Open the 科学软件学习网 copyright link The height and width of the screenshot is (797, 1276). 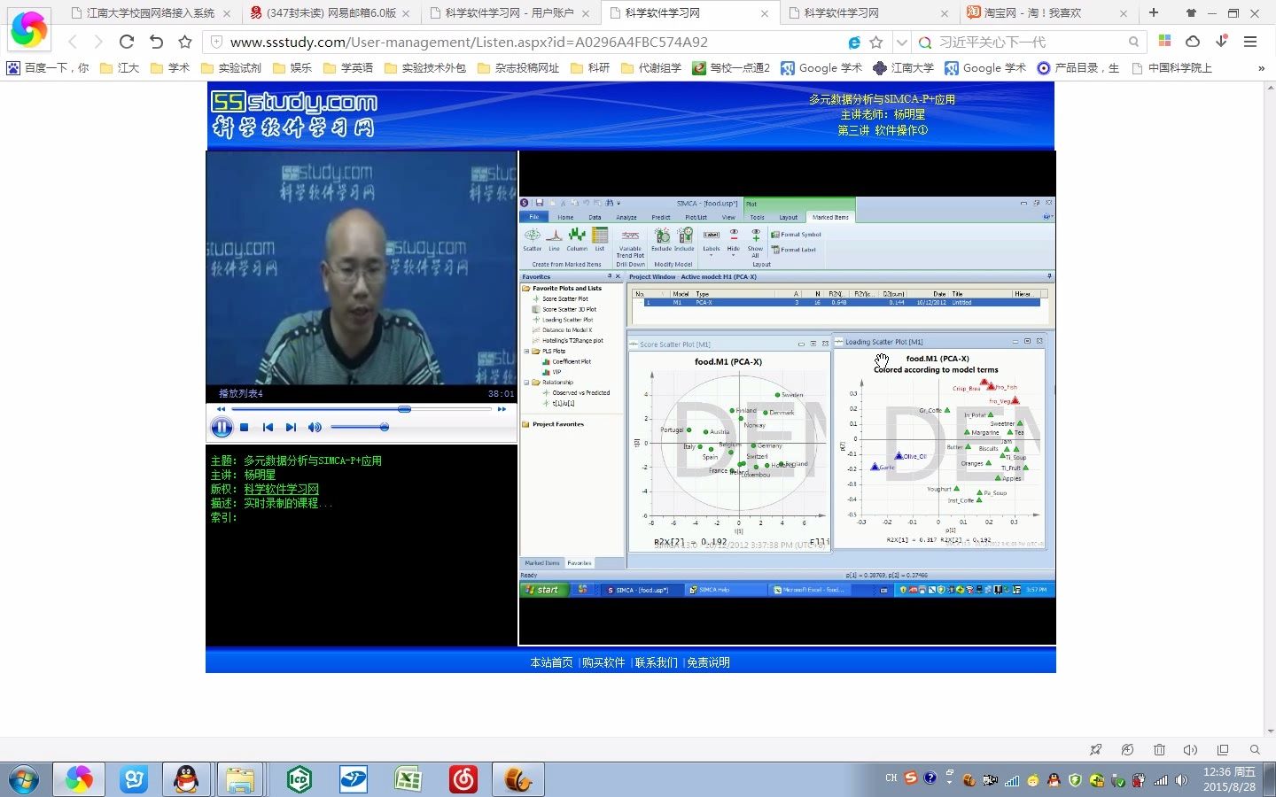281,489
